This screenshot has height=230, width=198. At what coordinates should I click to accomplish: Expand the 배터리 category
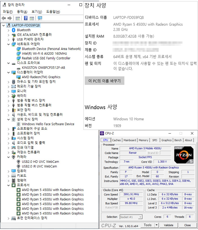click(x=8, y=96)
